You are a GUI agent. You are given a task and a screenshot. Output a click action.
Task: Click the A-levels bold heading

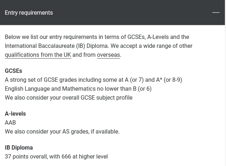[x=15, y=114]
